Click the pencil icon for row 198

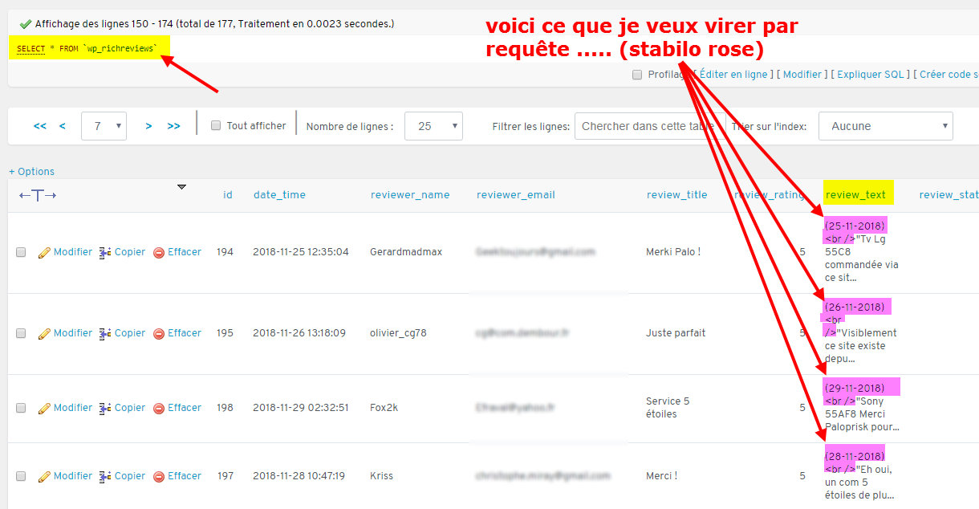tap(44, 408)
